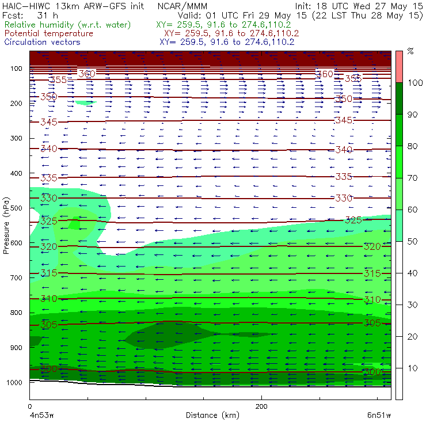Image resolution: width=426 pixels, height=426 pixels.
Task: Click the '0' distance axis tick label
Action: point(29,406)
